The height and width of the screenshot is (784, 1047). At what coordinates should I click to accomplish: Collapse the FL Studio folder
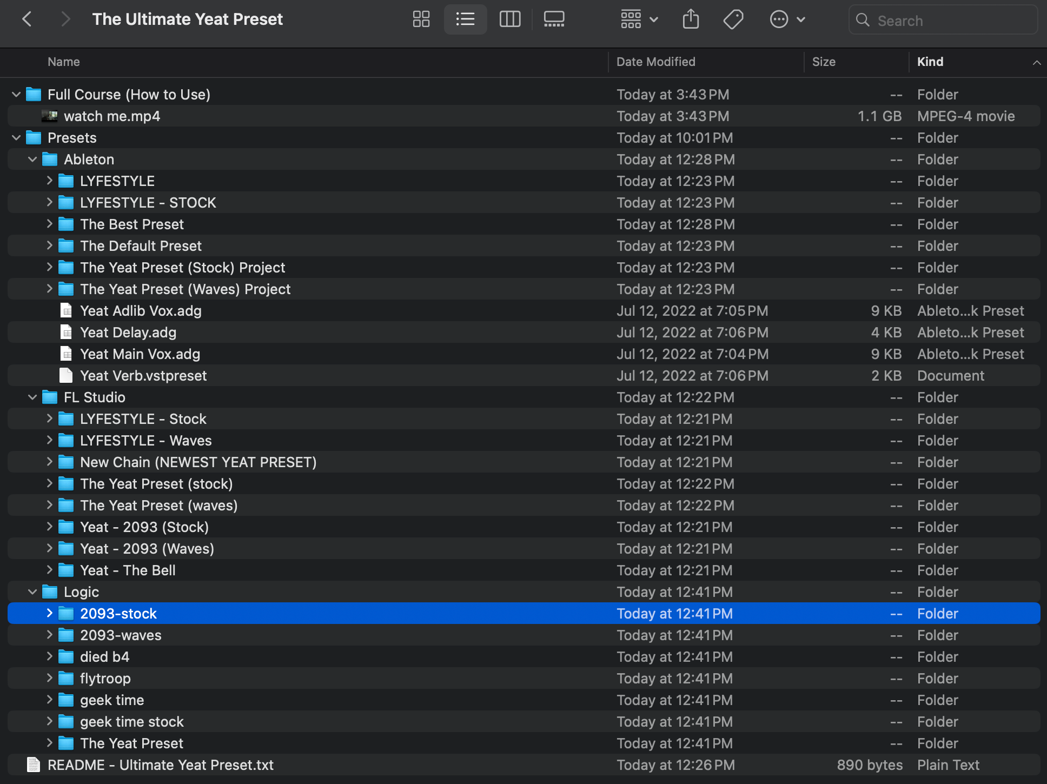[32, 397]
